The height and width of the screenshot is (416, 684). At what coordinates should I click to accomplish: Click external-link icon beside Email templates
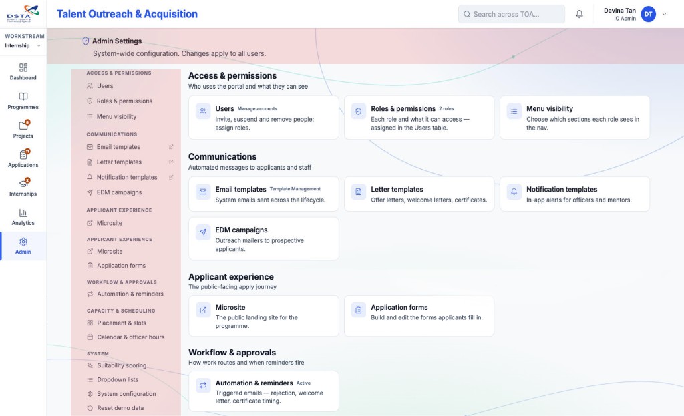pyautogui.click(x=171, y=147)
